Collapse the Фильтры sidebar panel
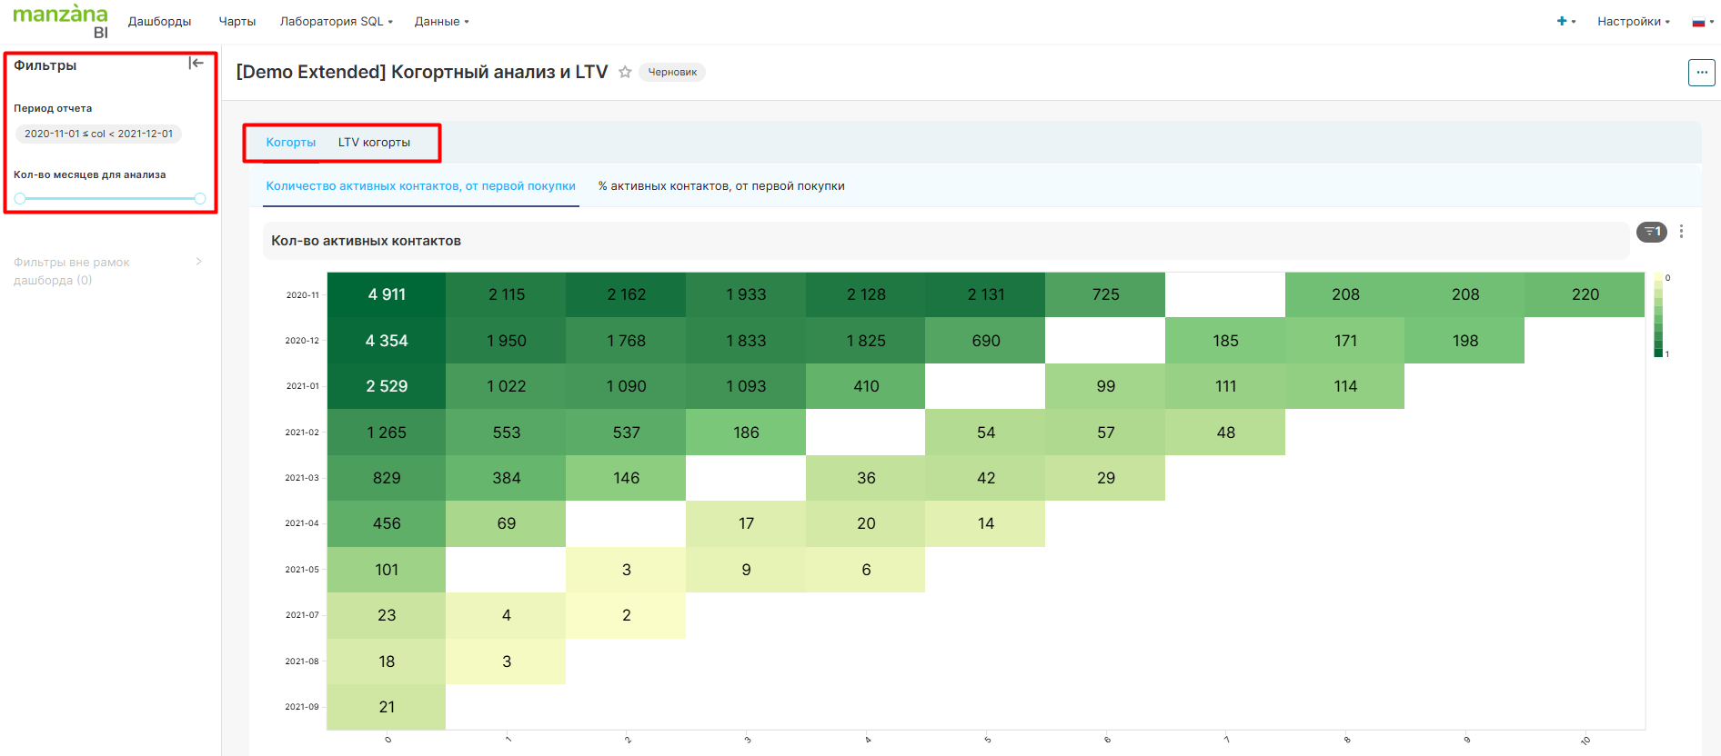Viewport: 1721px width, 756px height. click(x=196, y=64)
